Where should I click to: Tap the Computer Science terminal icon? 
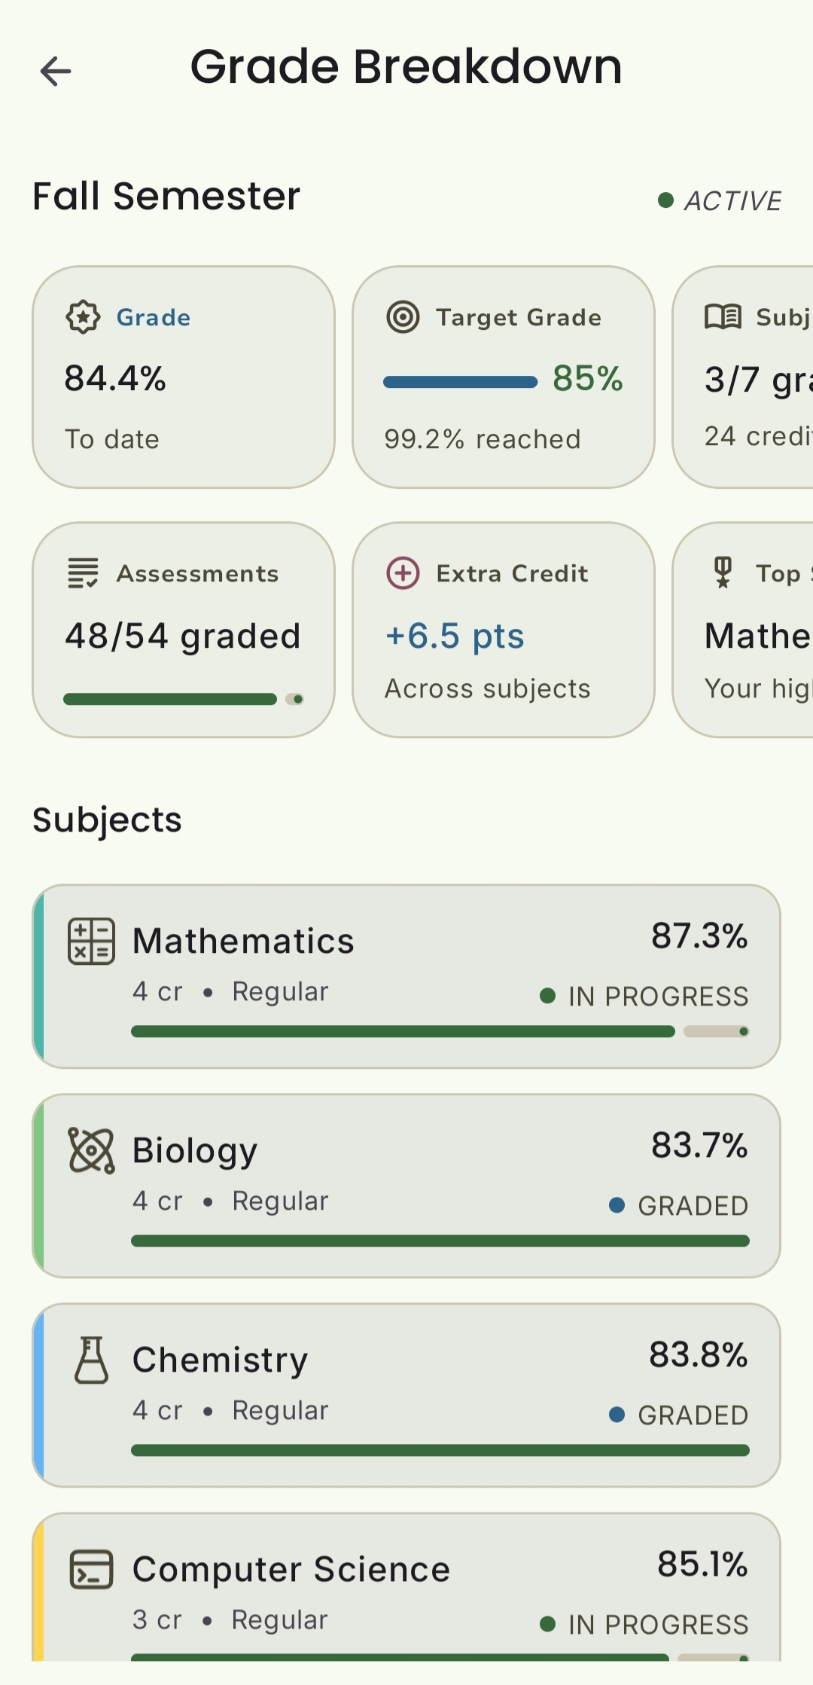91,1569
